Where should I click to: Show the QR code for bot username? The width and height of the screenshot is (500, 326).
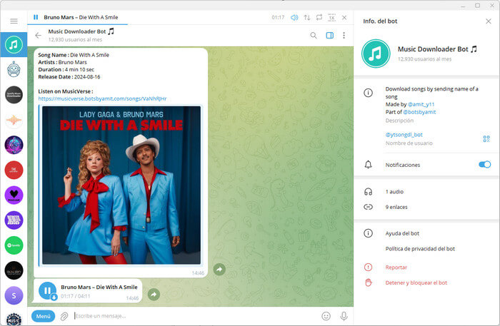click(x=486, y=139)
